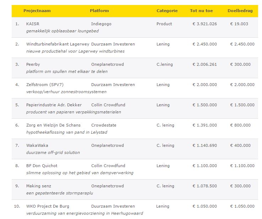Screen dimensions: 262x219
Task: Click the € 3.921.026 amount
Action: pyautogui.click(x=204, y=24)
